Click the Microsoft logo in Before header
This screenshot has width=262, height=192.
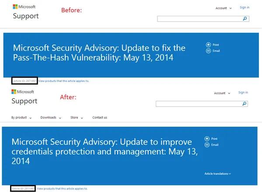tap(24, 7)
